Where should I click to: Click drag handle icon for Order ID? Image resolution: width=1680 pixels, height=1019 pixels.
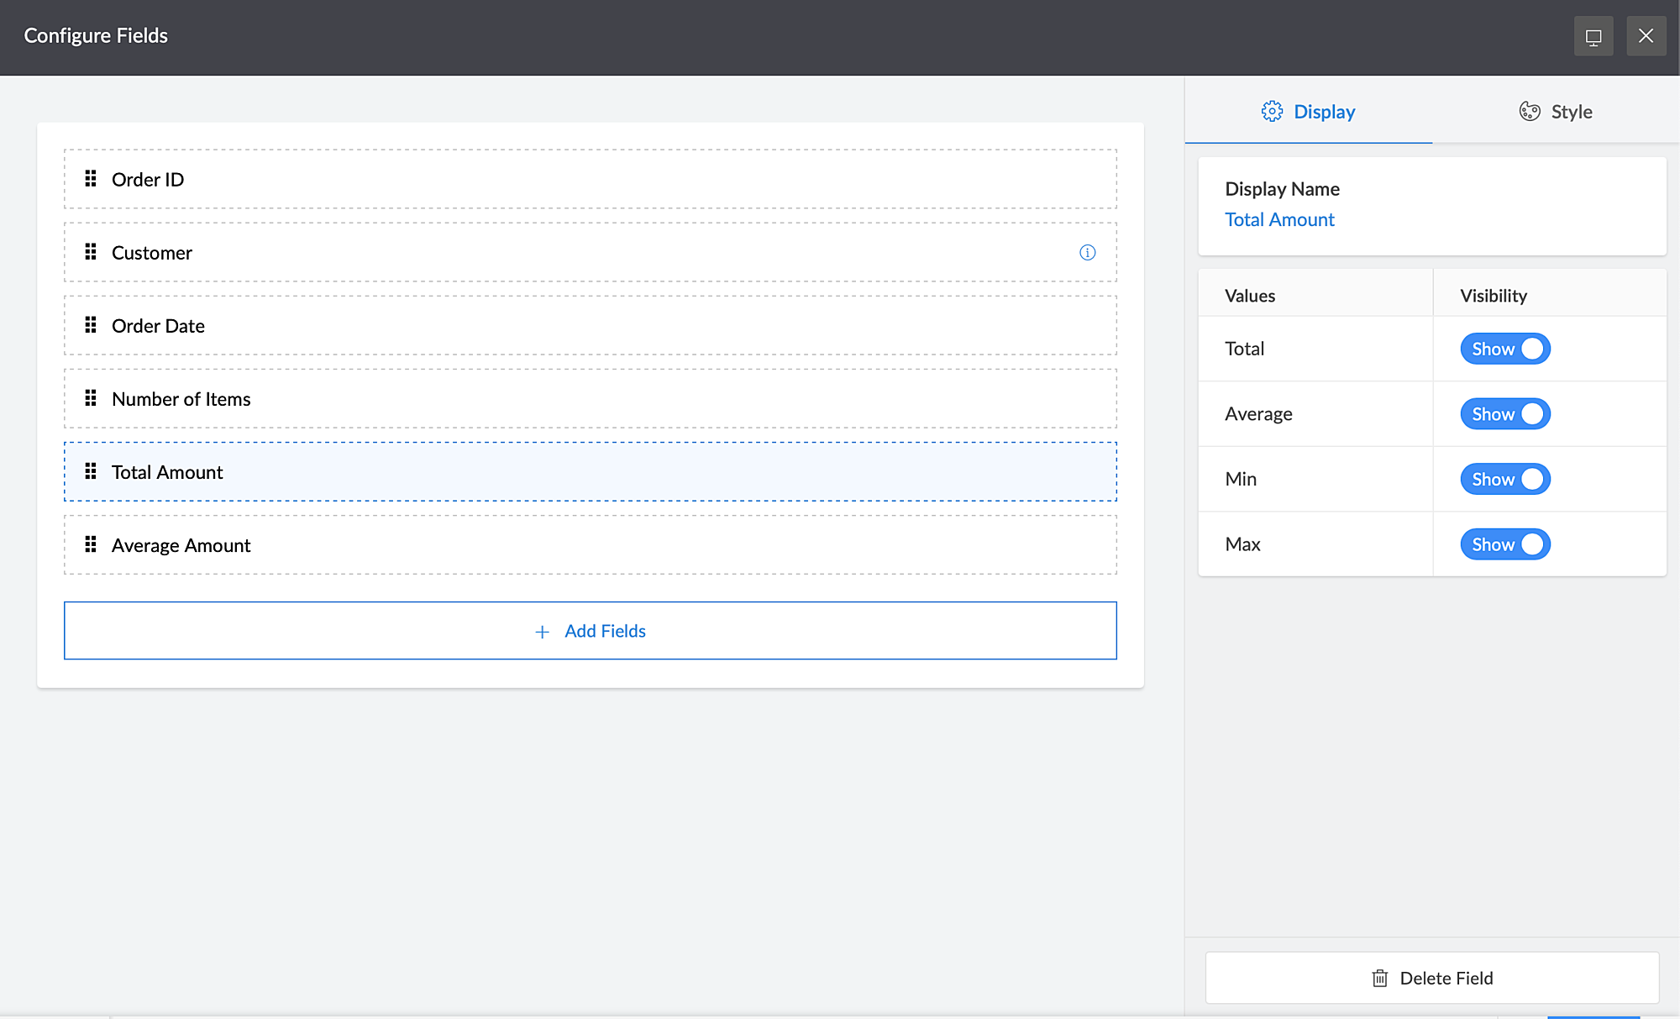point(91,179)
